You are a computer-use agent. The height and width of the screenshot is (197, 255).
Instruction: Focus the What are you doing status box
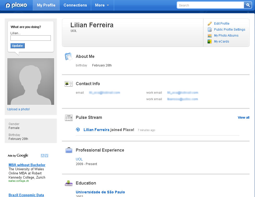pos(30,38)
